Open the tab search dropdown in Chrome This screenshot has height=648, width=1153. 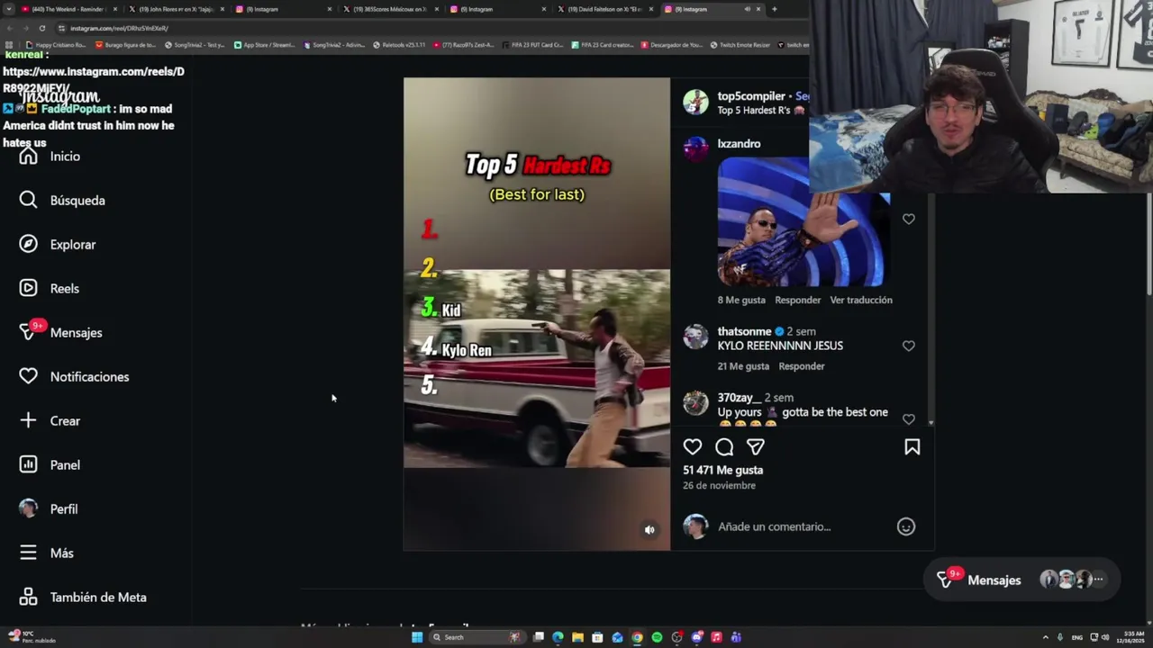pyautogui.click(x=9, y=9)
